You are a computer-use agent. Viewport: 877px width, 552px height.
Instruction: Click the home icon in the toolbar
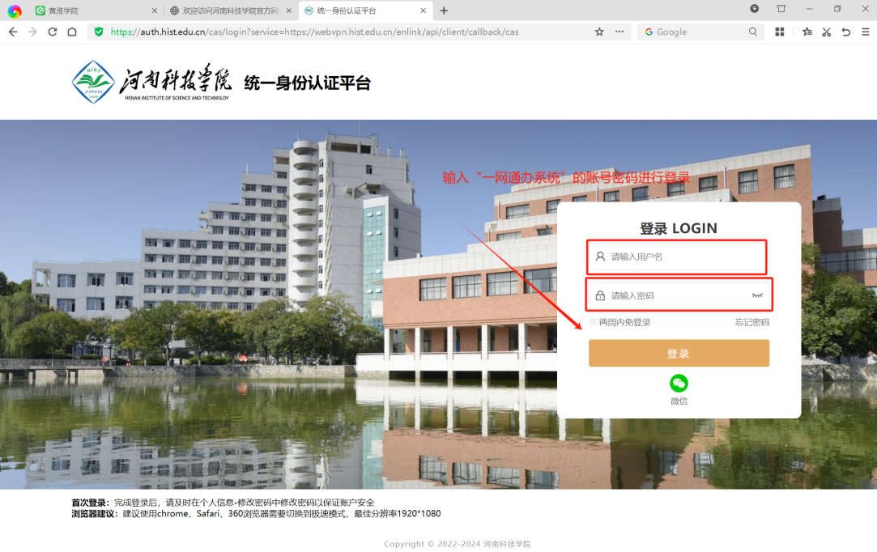72,32
